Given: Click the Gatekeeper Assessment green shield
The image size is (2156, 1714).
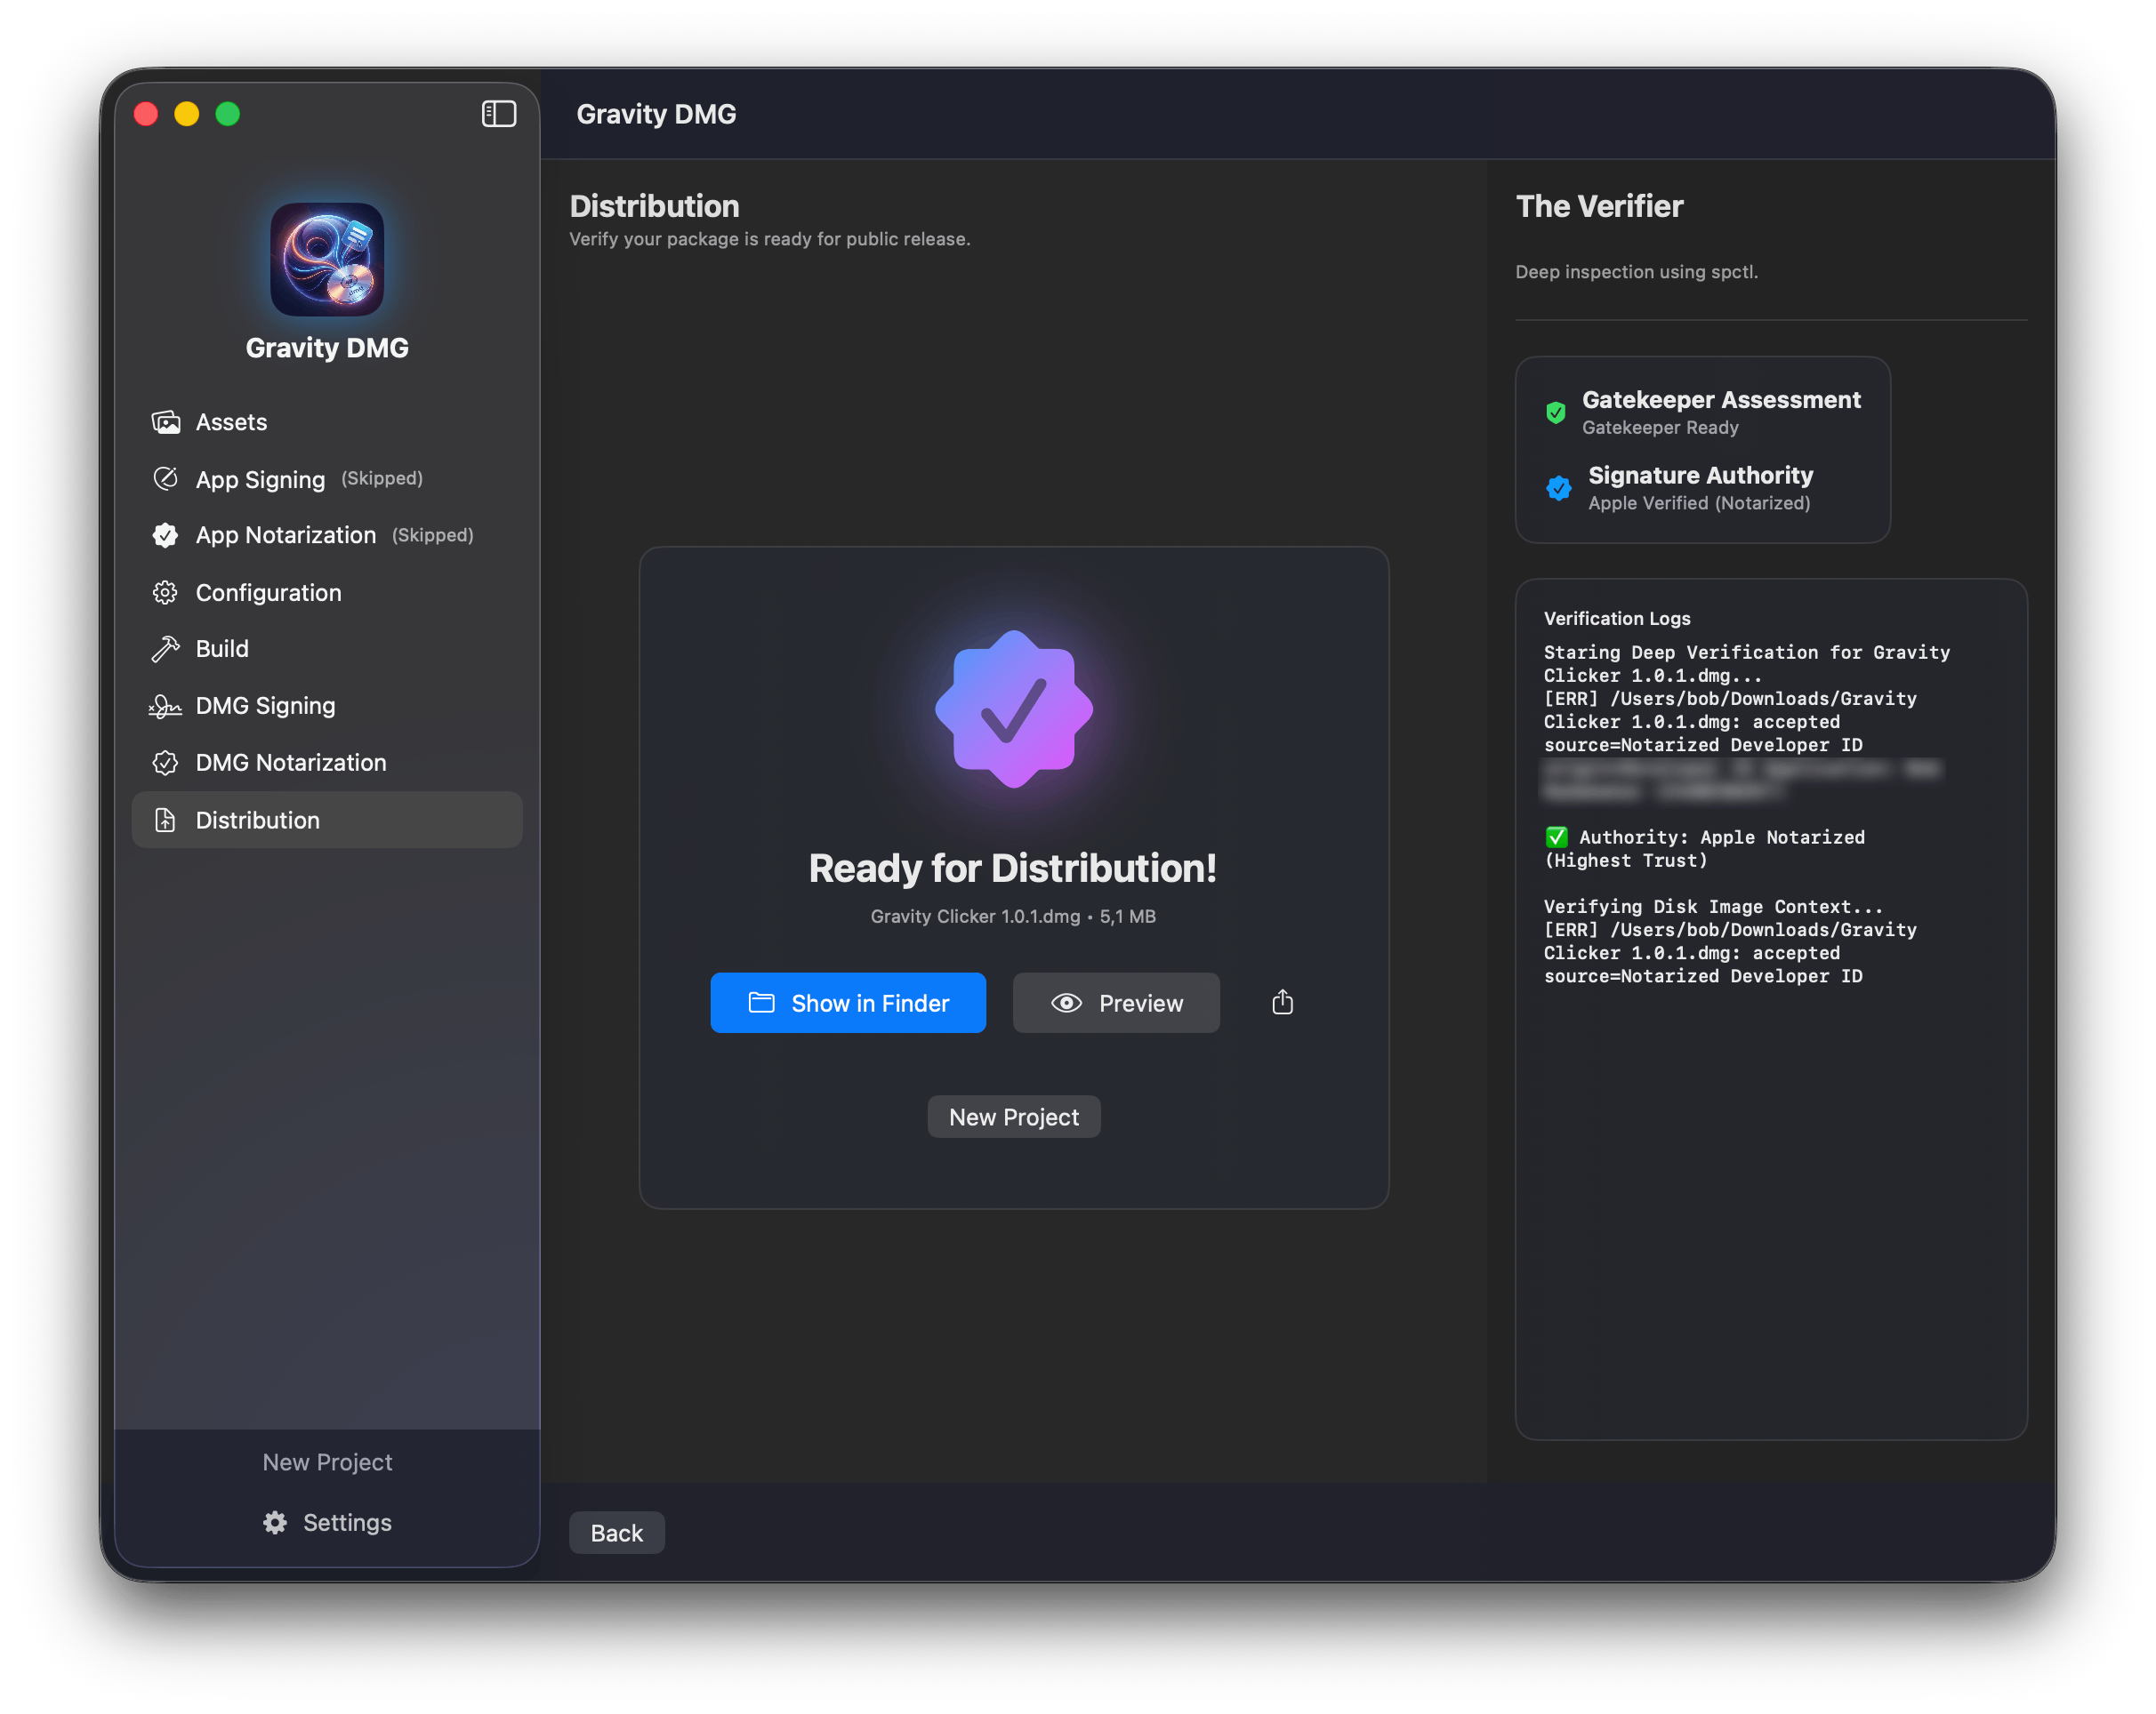Looking at the screenshot, I should tap(1556, 412).
